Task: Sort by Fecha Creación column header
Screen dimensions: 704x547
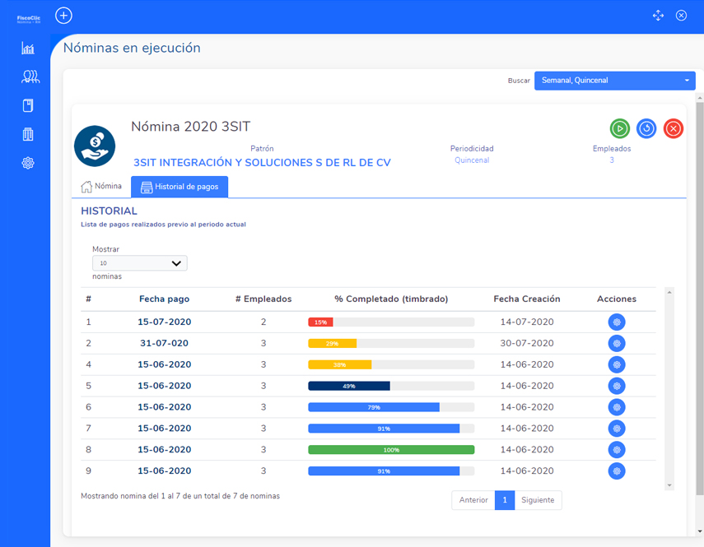Action: coord(527,299)
